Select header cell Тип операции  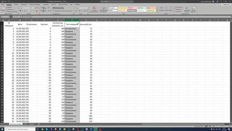coord(72,24)
